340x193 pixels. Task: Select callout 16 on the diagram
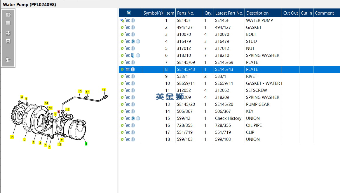pos(80,91)
